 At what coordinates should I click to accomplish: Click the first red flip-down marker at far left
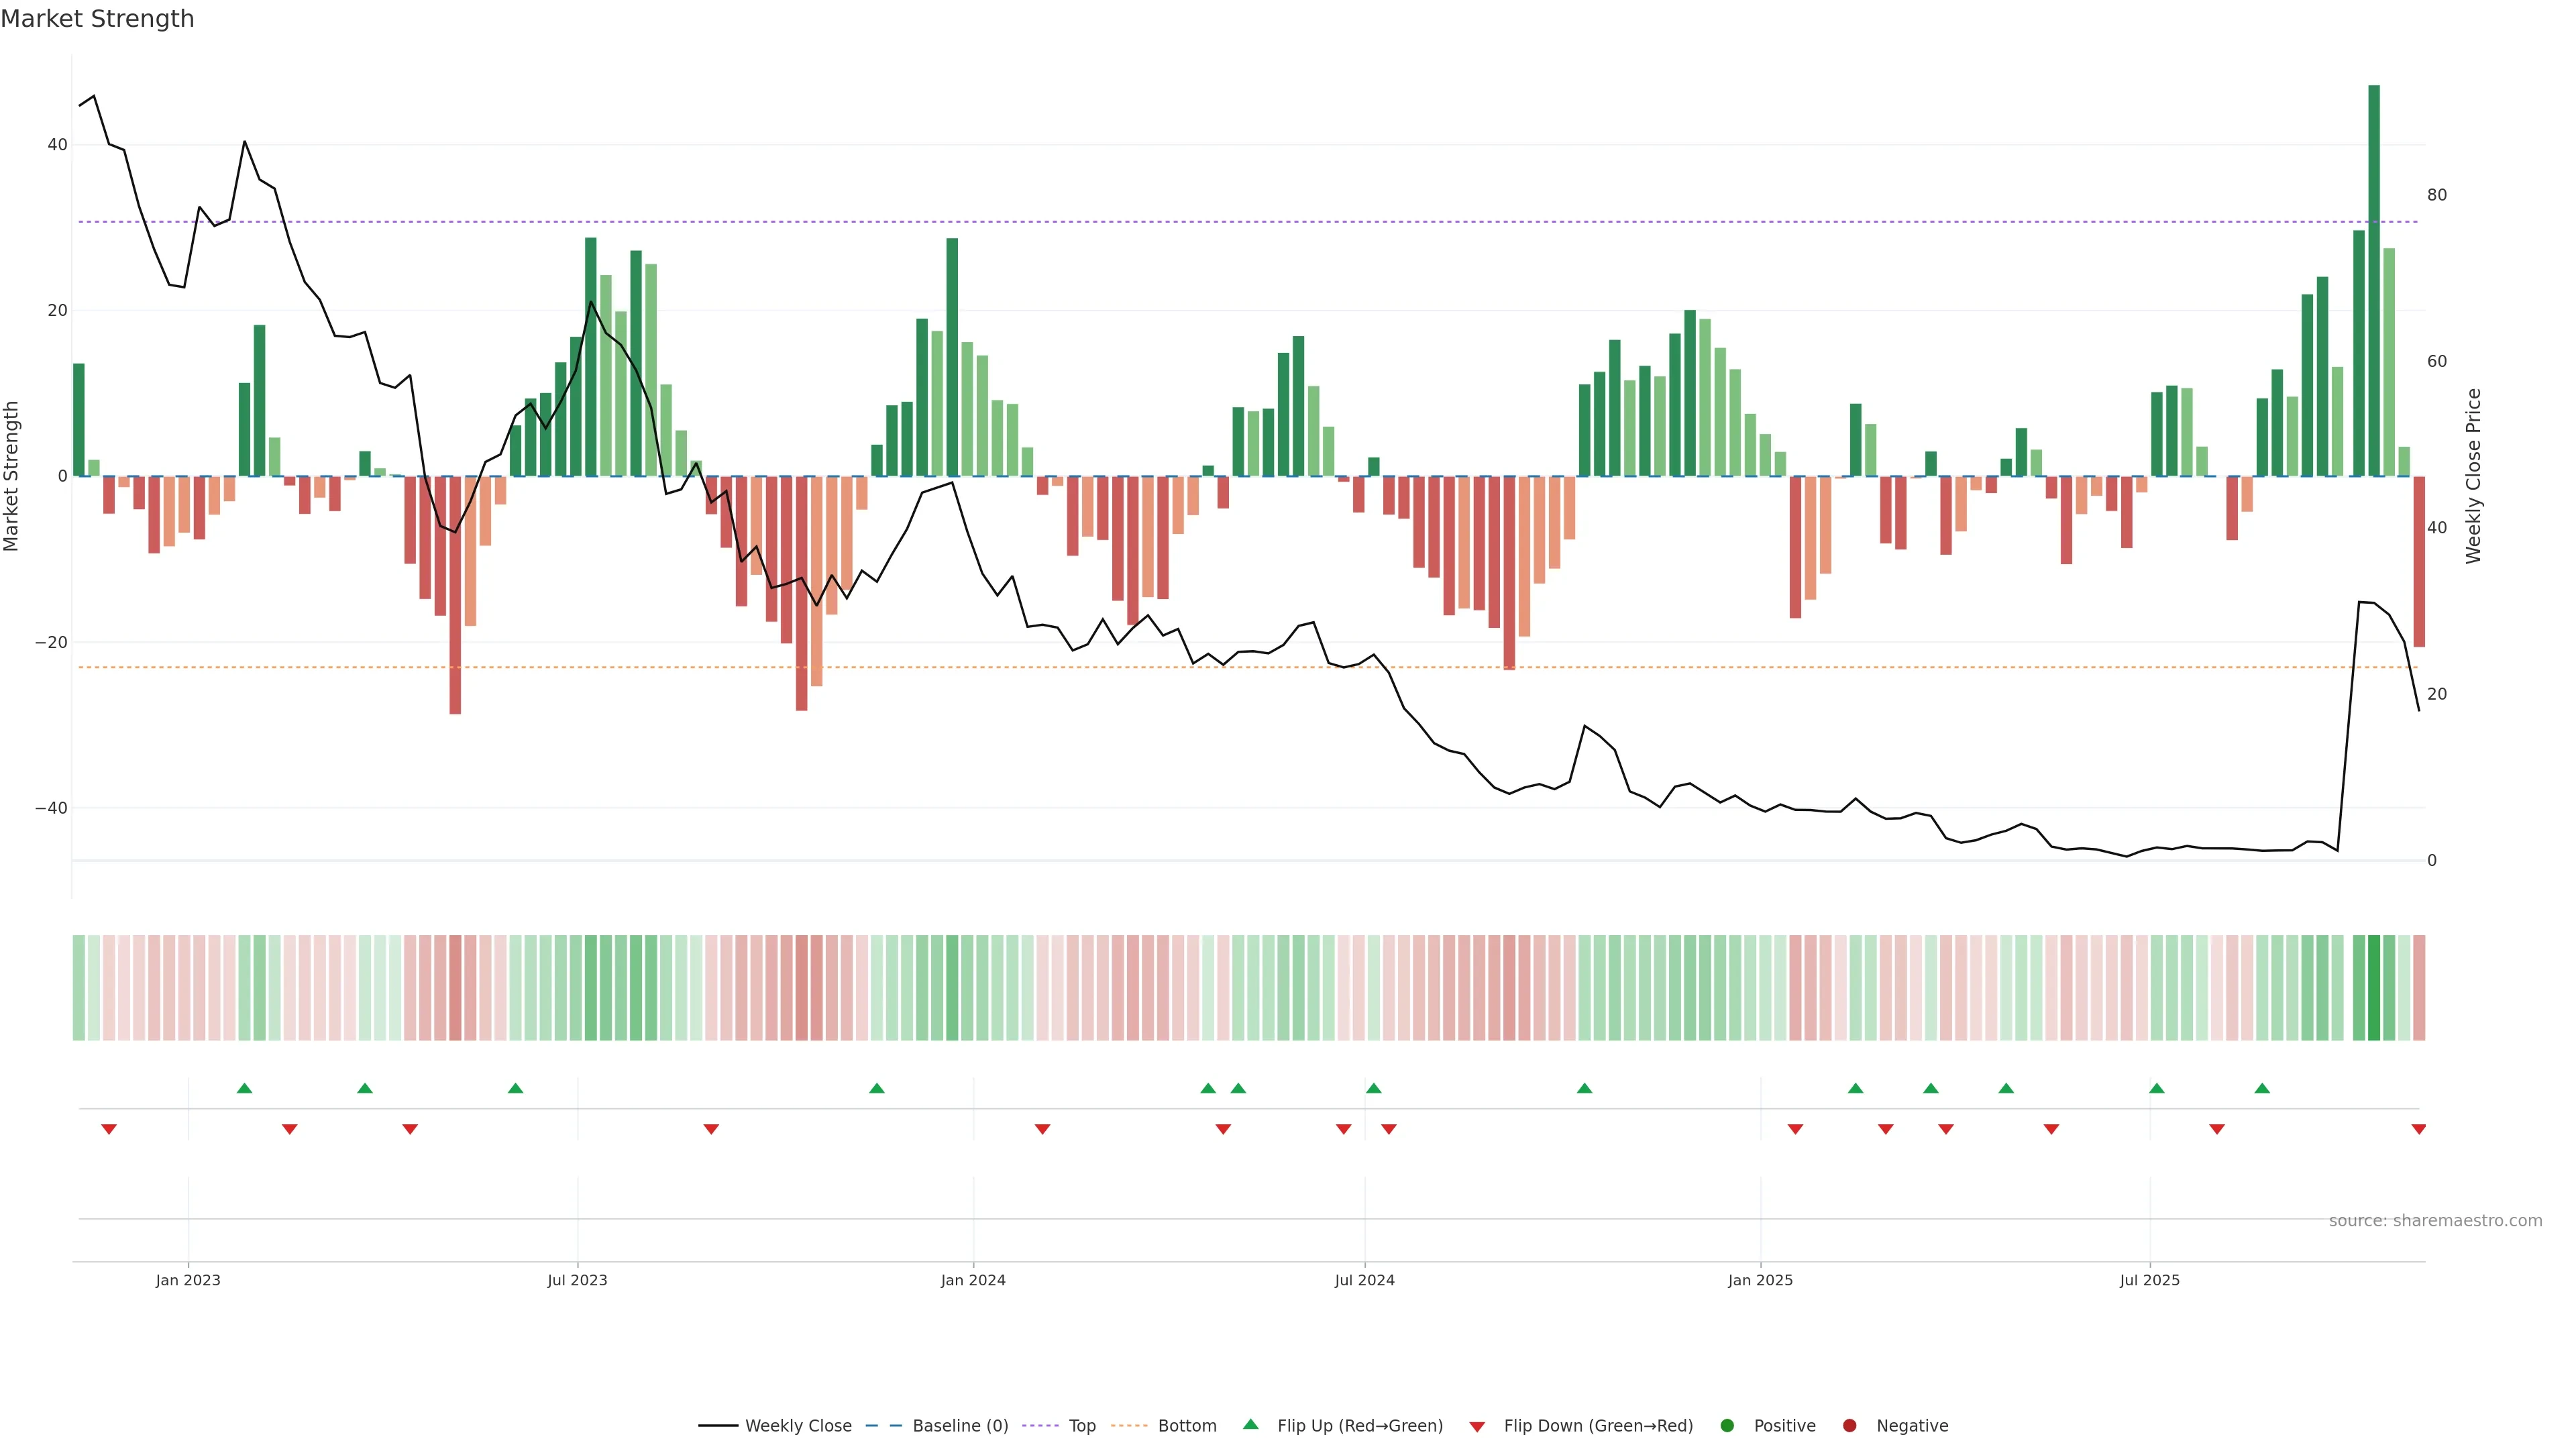pyautogui.click(x=109, y=1129)
